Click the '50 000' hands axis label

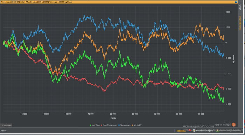pos(113,114)
